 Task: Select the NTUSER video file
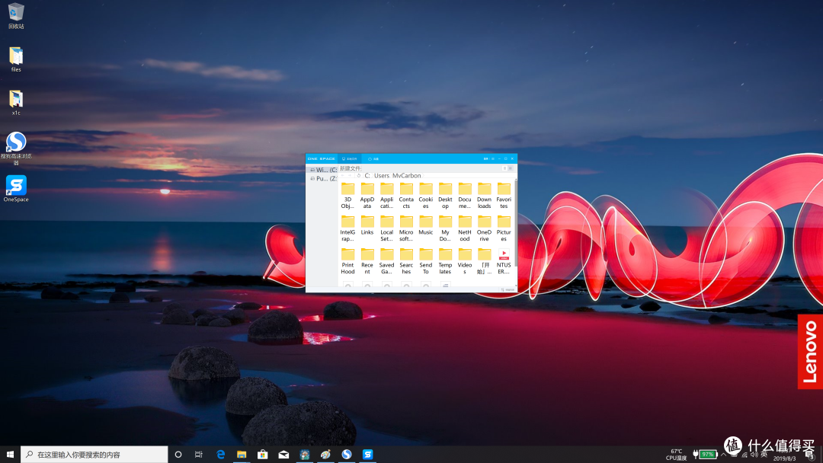coord(504,261)
